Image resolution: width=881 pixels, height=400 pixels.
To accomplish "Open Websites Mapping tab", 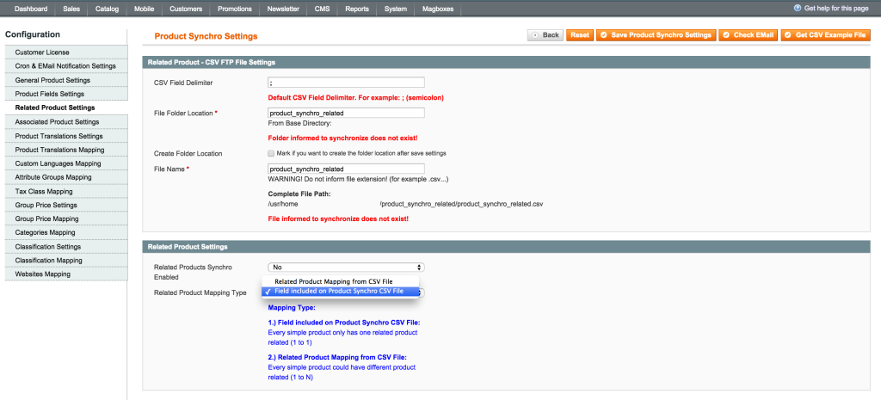I will coord(66,274).
